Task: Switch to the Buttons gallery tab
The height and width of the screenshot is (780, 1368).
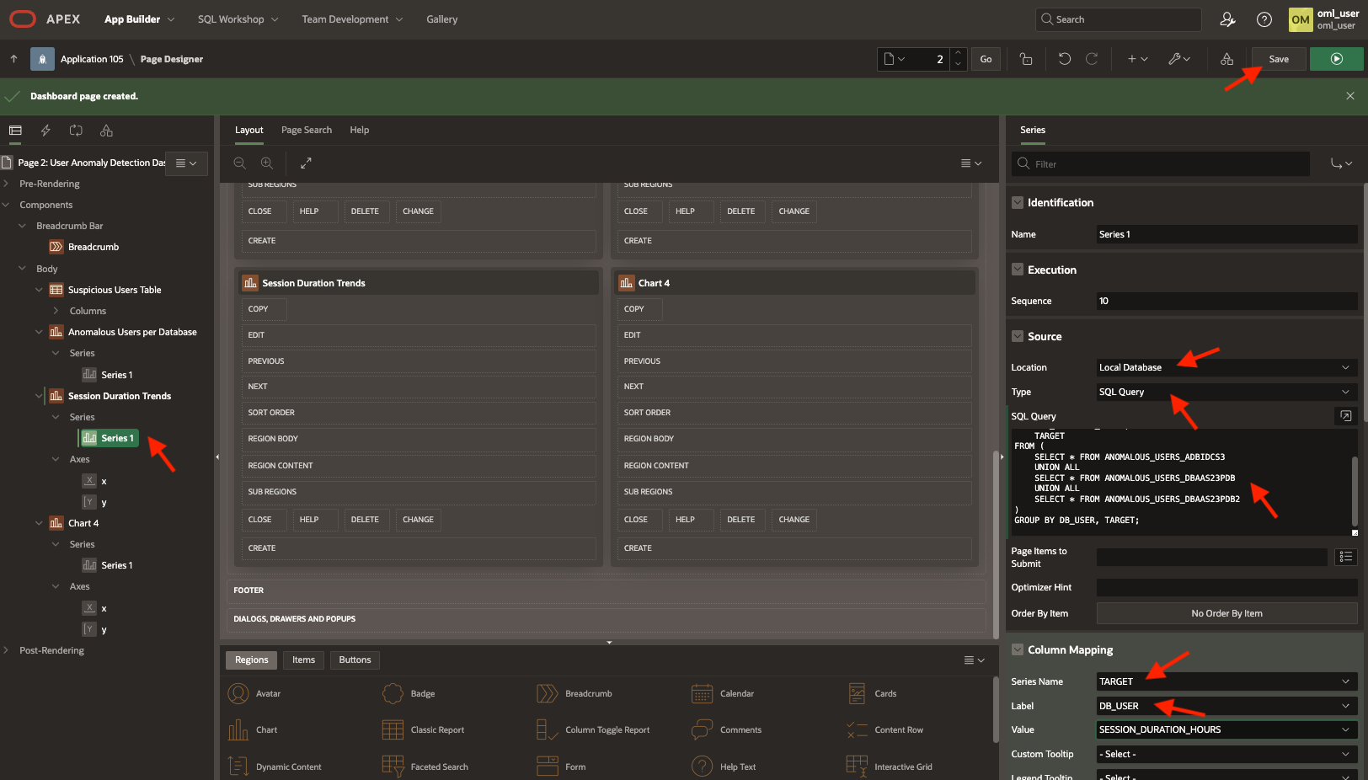Action: pos(355,660)
